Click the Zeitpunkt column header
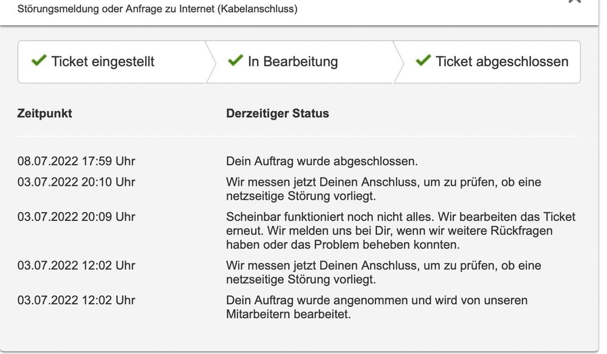This screenshot has height=354, width=607. (x=45, y=114)
